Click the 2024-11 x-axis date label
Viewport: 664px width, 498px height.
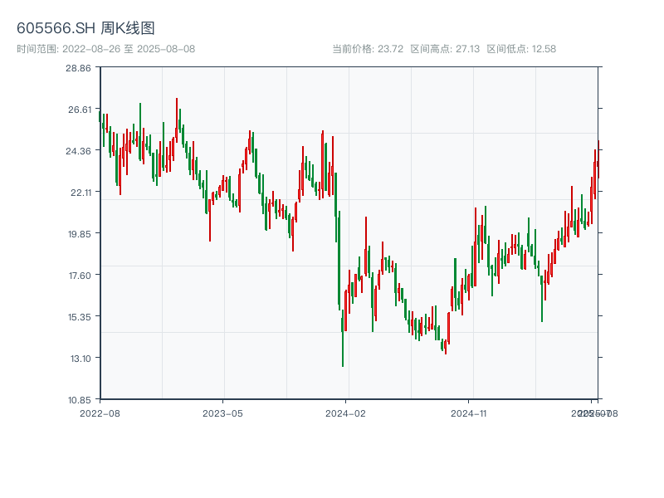tap(470, 413)
